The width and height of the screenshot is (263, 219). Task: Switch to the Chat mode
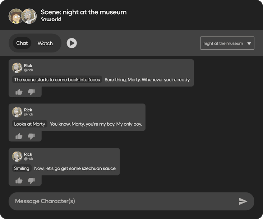pos(22,43)
